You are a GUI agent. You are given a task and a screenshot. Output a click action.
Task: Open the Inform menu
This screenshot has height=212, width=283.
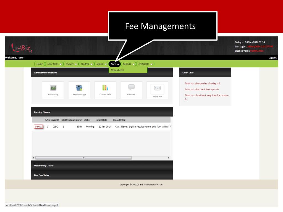(101, 64)
